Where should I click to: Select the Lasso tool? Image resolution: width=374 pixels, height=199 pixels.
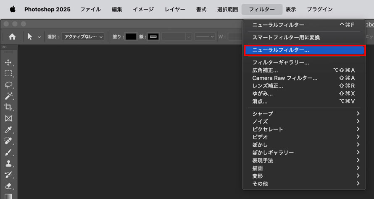point(8,84)
